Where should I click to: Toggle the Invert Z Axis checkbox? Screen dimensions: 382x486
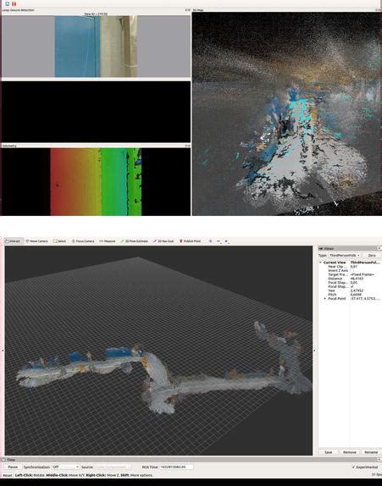point(352,271)
